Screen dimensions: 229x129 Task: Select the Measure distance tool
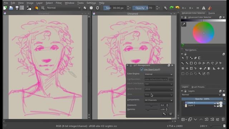pyautogui.click(x=214, y=68)
